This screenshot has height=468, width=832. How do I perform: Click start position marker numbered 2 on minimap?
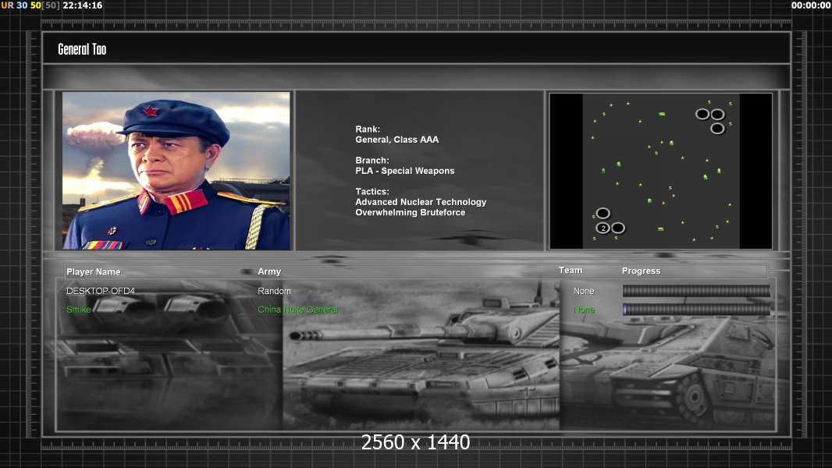tap(603, 228)
